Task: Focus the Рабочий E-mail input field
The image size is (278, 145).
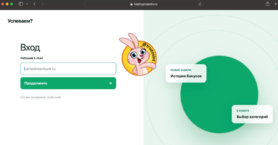Action: point(68,69)
